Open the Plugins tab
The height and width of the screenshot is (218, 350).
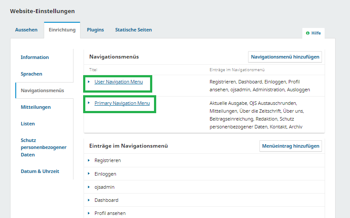point(95,30)
